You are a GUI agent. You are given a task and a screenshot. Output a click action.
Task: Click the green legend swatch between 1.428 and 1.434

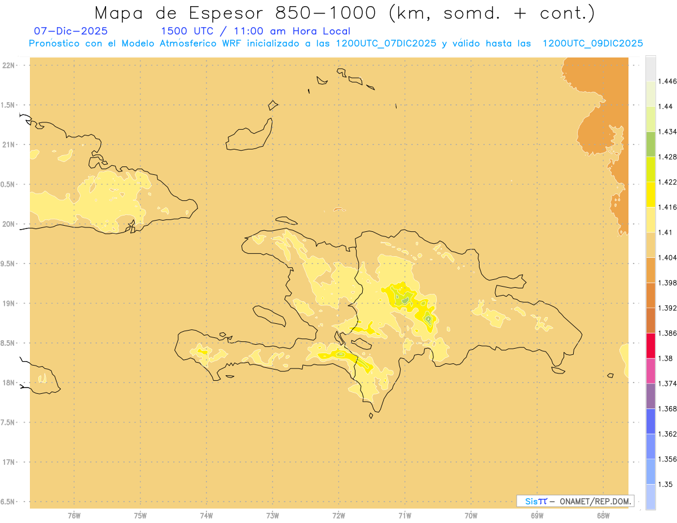click(x=650, y=144)
